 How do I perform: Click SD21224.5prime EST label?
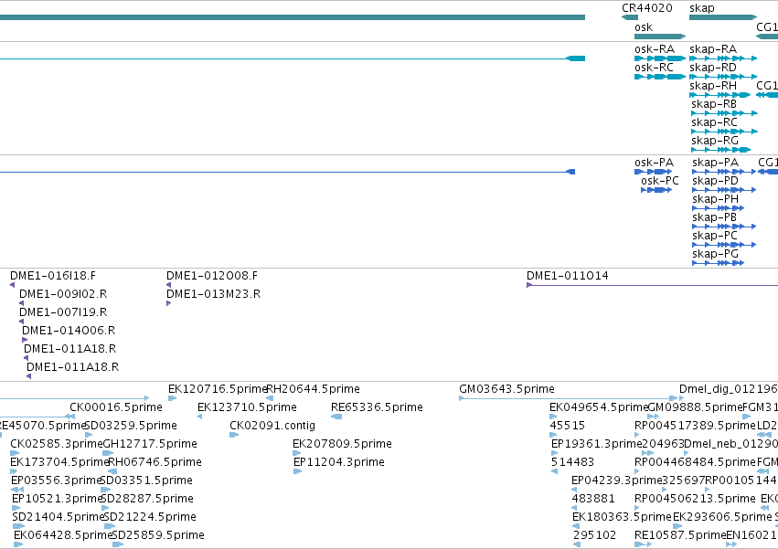tap(150, 517)
